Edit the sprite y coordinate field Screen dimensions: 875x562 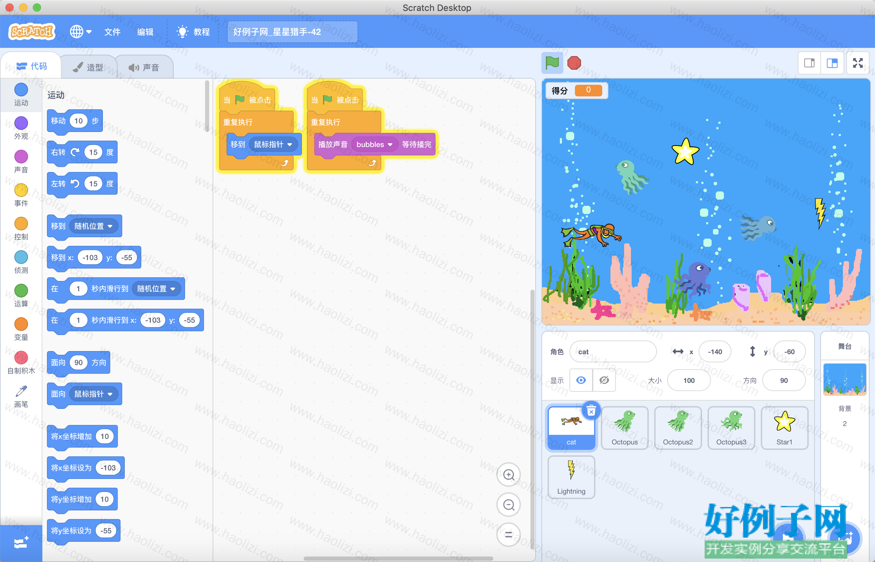tap(789, 351)
